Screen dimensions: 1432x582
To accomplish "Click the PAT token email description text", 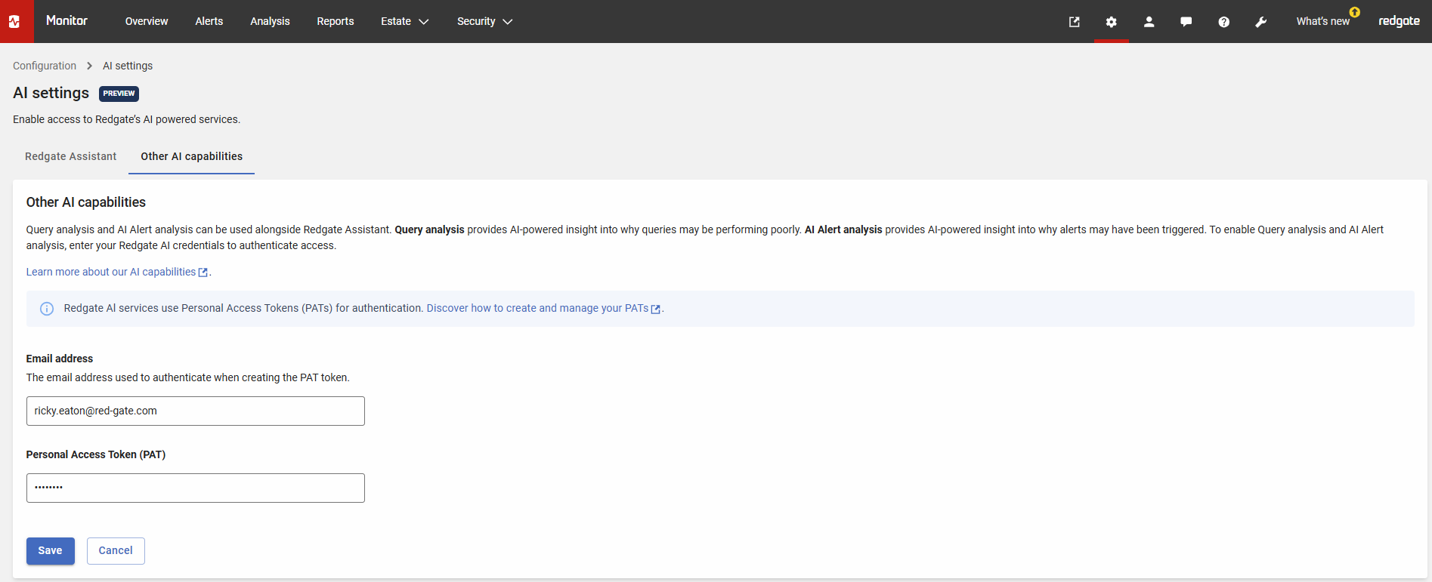I will [x=188, y=377].
